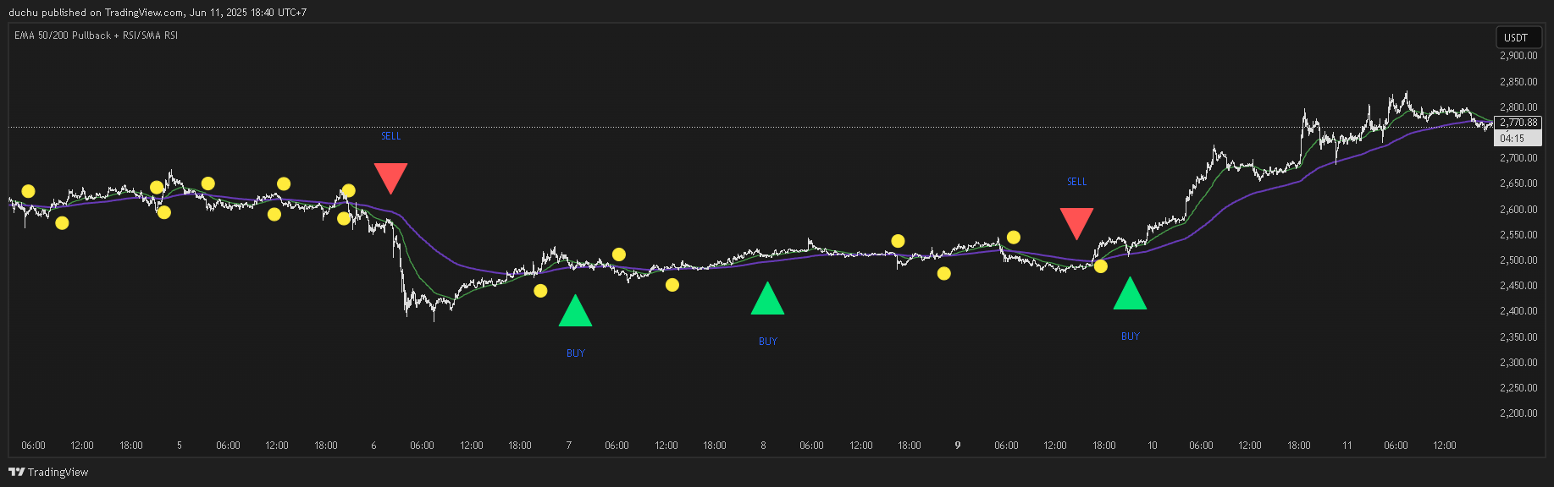Click the green BUY triangle near June 7
The width and height of the screenshot is (1554, 487).
[x=575, y=310]
